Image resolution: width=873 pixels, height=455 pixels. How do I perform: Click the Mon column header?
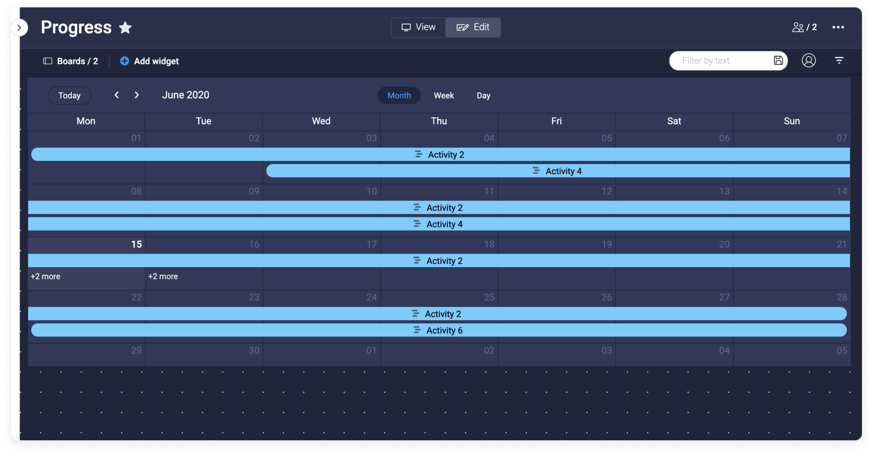point(86,121)
